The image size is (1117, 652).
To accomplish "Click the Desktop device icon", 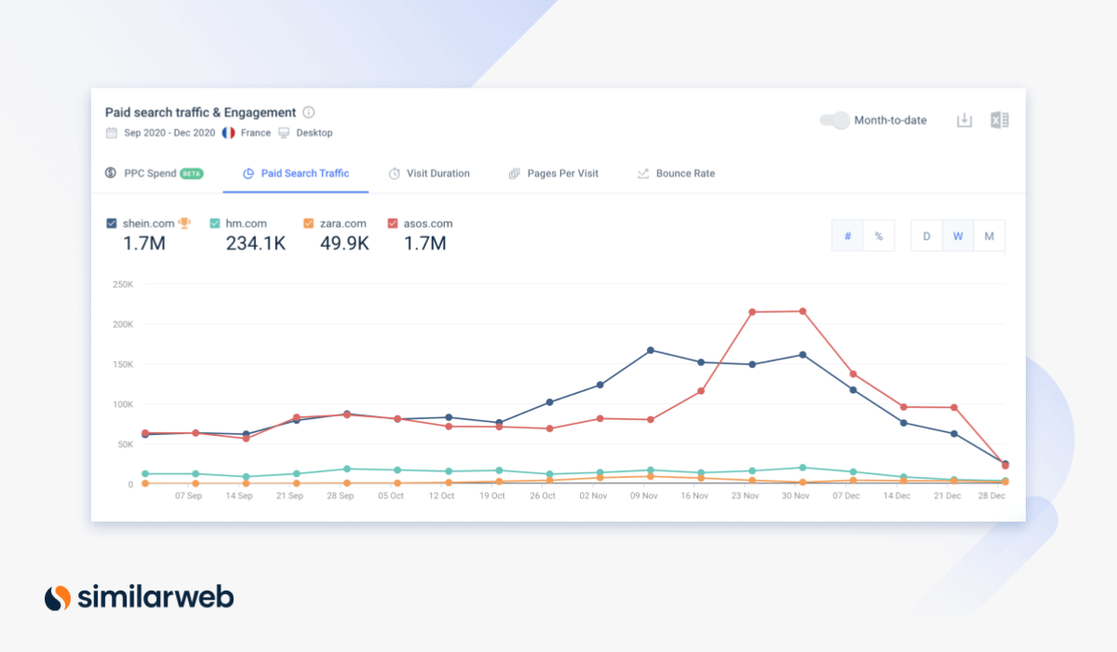I will click(284, 133).
